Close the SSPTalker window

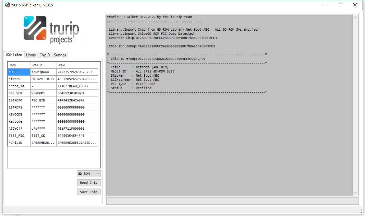point(355,5)
